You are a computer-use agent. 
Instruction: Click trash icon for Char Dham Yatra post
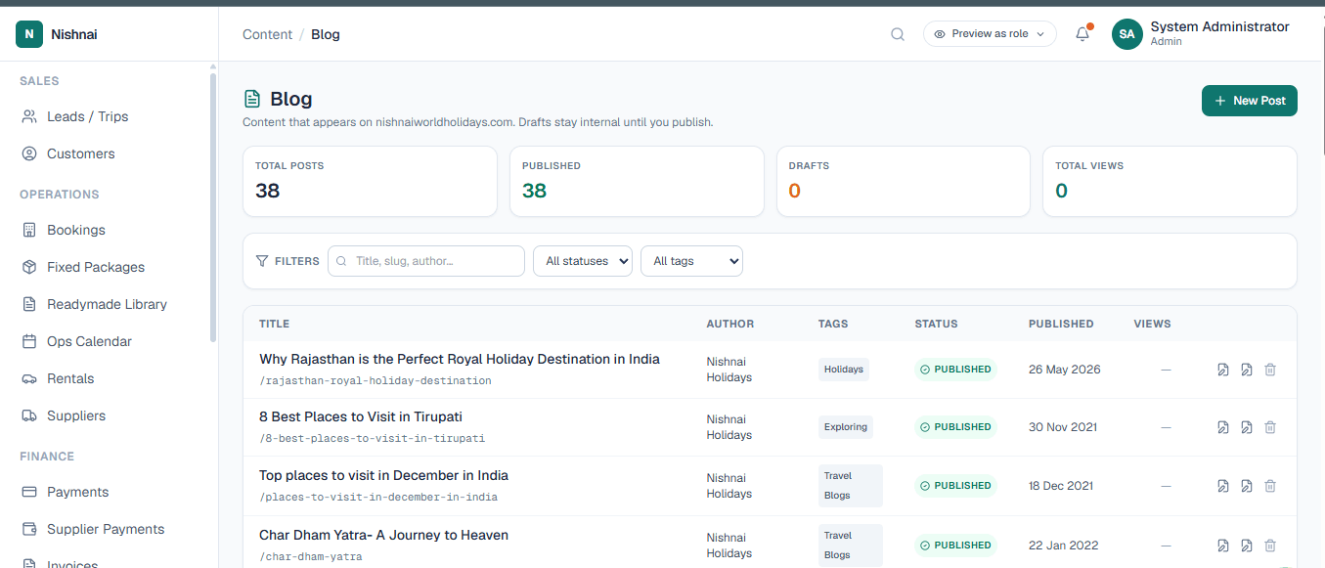(x=1270, y=546)
